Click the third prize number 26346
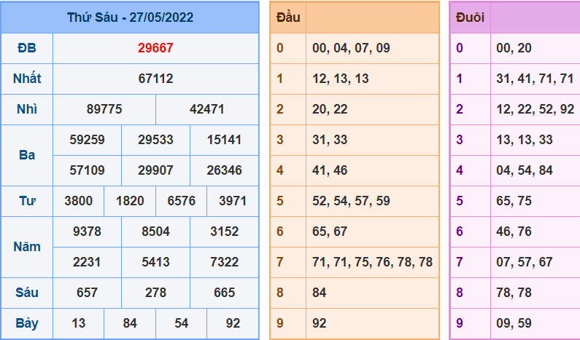The height and width of the screenshot is (340, 580). [x=224, y=170]
